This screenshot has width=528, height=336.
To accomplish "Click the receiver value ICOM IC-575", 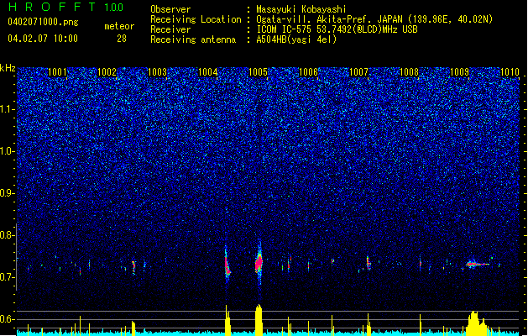I will (285, 29).
